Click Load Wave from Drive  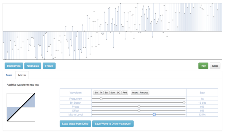click(x=75, y=124)
